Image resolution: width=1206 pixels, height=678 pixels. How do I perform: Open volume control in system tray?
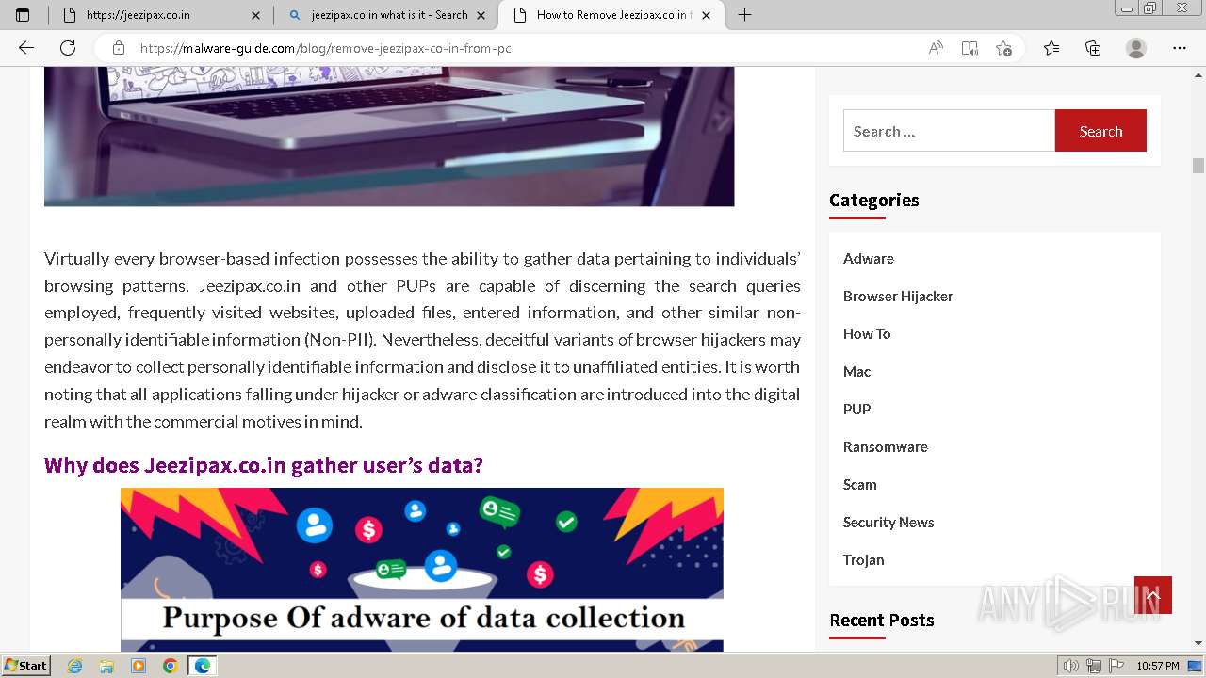tap(1071, 666)
